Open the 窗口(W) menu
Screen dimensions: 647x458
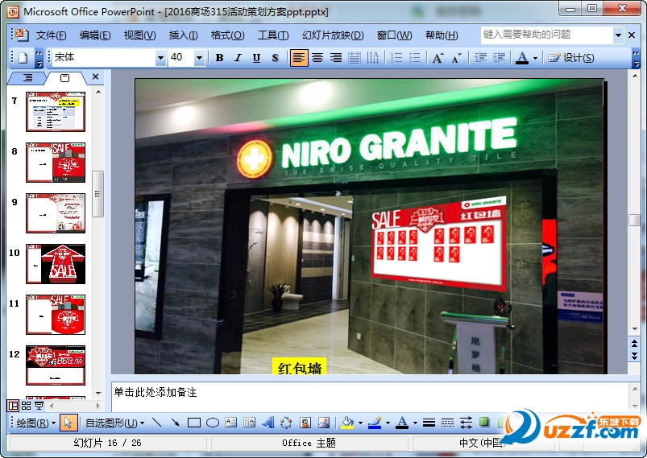pos(394,35)
